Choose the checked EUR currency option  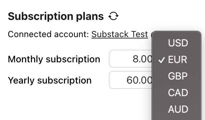(x=176, y=59)
